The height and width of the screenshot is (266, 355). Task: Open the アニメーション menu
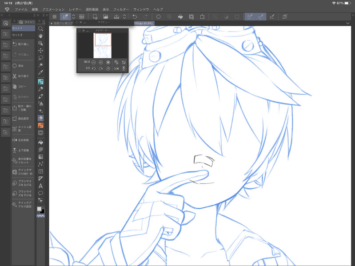point(53,9)
